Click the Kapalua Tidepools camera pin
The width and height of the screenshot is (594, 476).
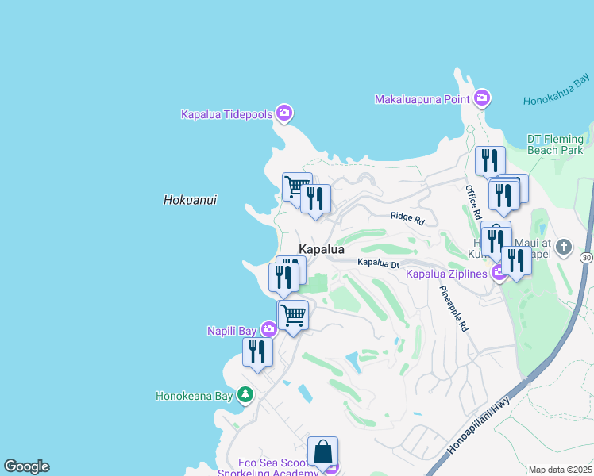pyautogui.click(x=284, y=113)
